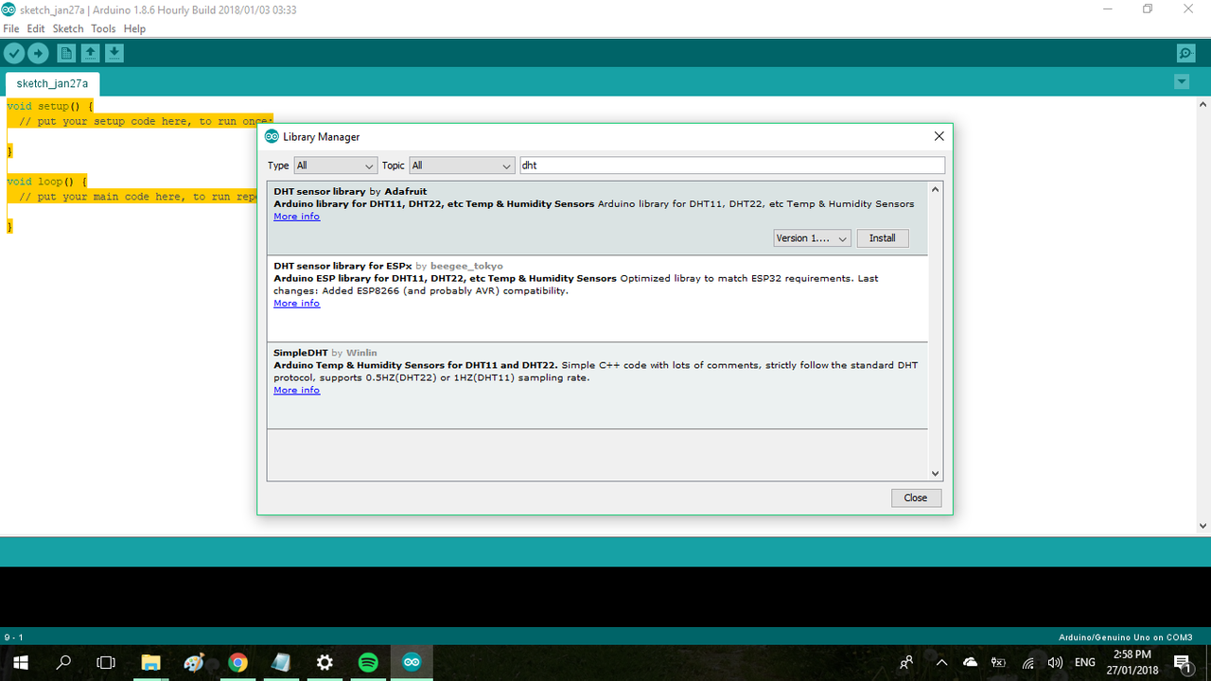Click the void loop() code line
Viewport: 1211px width, 681px height.
coord(47,182)
